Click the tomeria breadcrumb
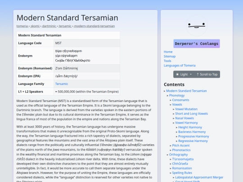This screenshot has height=182, width=243. click(x=22, y=26)
